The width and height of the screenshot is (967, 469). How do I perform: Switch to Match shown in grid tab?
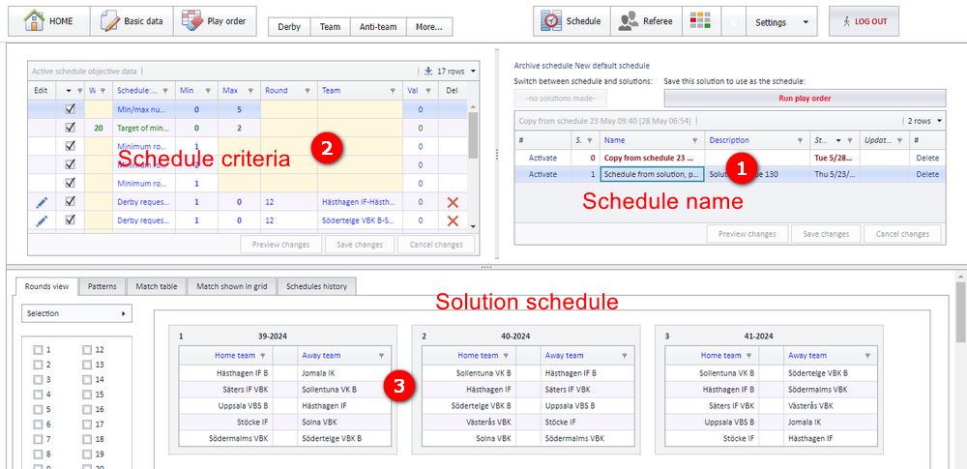point(232,286)
